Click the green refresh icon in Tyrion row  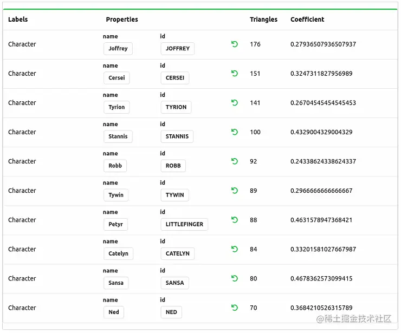click(x=234, y=103)
